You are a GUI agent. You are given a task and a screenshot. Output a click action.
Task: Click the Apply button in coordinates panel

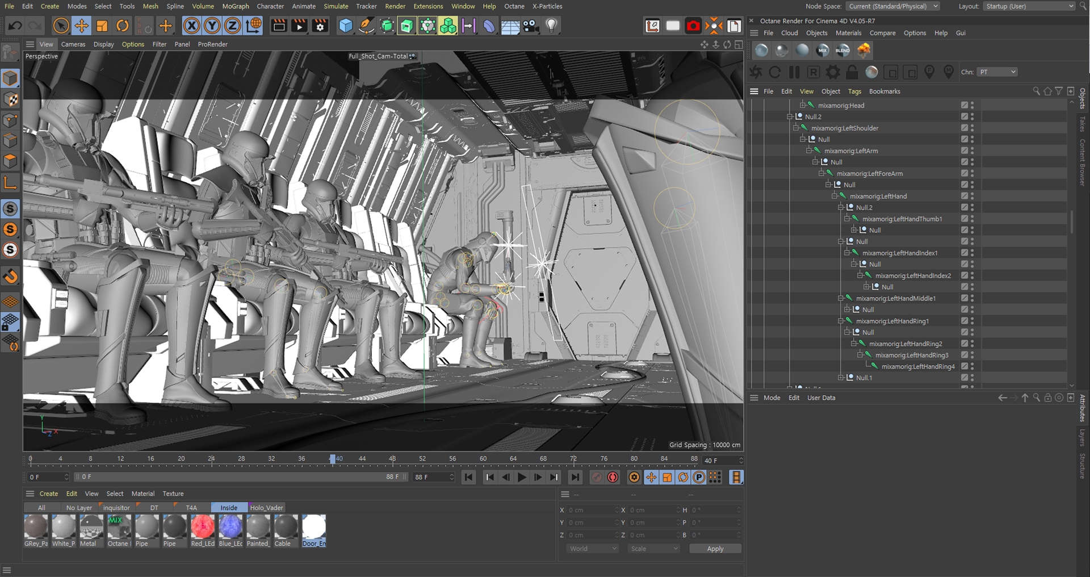(x=715, y=549)
